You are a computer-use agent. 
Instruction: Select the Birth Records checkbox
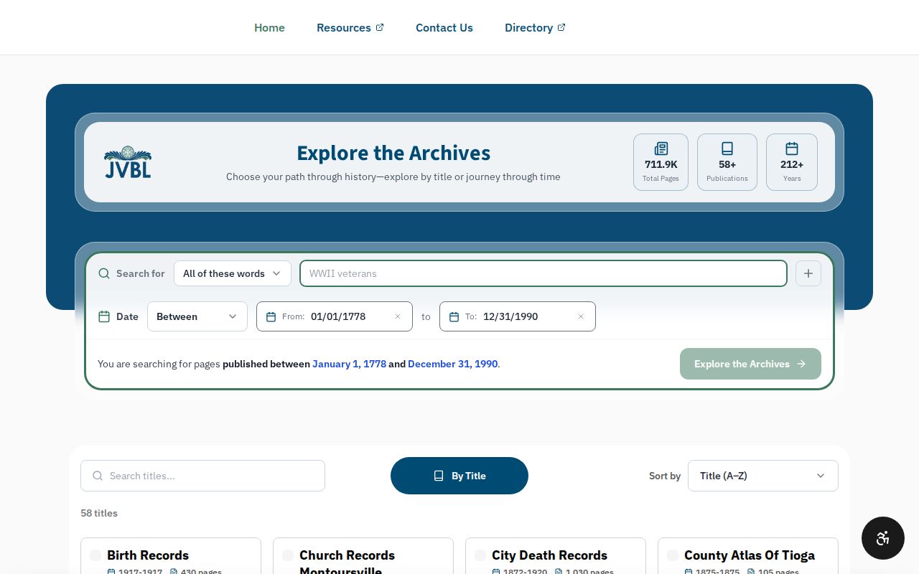tap(95, 555)
